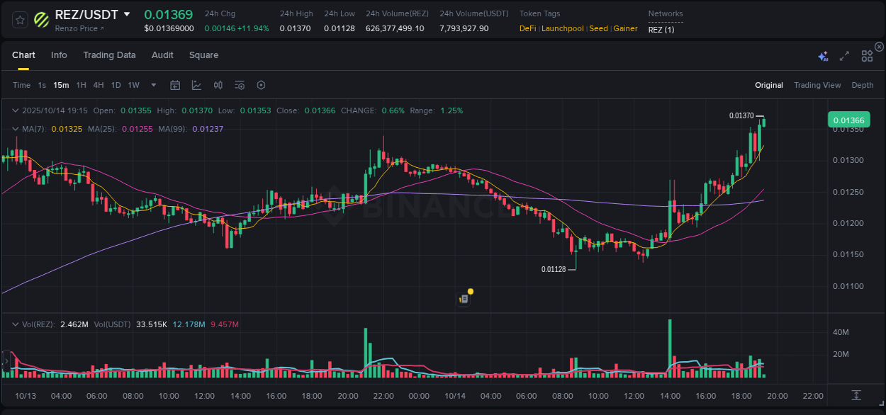
Task: Switch to the Trading Data tab
Action: click(109, 55)
